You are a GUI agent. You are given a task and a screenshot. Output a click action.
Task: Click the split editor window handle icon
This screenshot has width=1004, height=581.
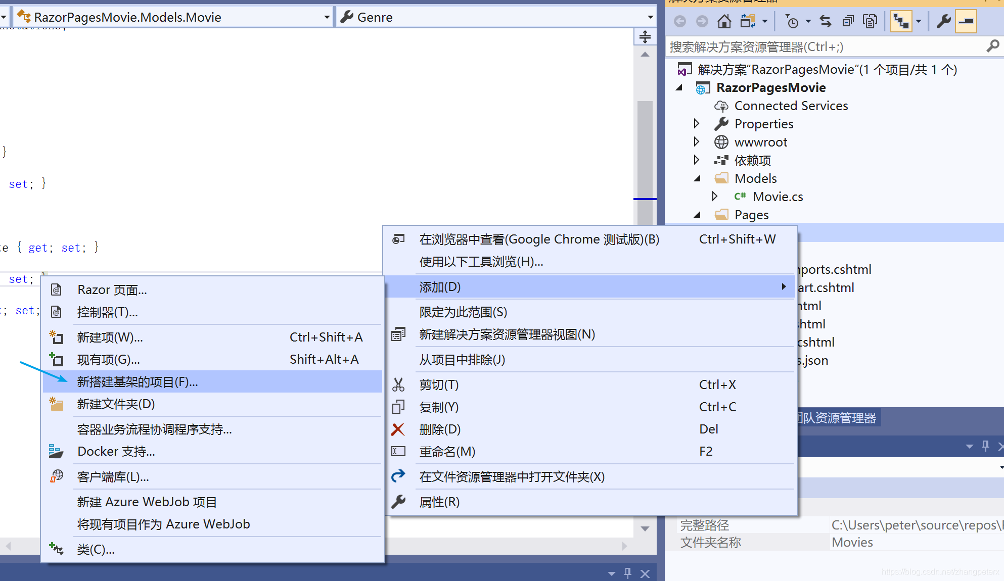[x=645, y=37]
